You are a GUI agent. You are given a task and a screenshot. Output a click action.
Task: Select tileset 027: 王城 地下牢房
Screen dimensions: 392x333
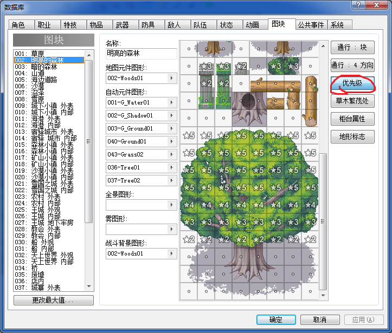coord(49,223)
